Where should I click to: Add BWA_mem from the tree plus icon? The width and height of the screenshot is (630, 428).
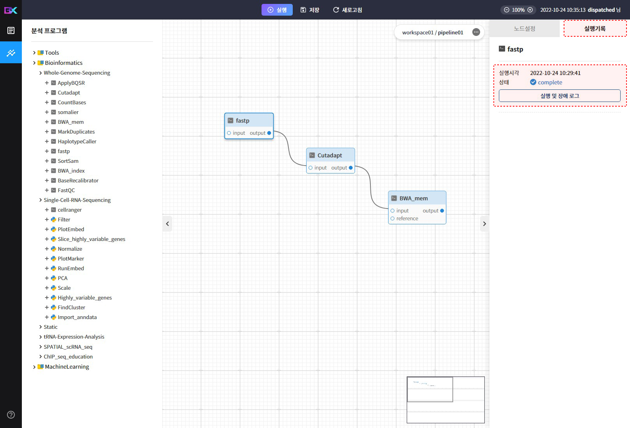pos(47,122)
